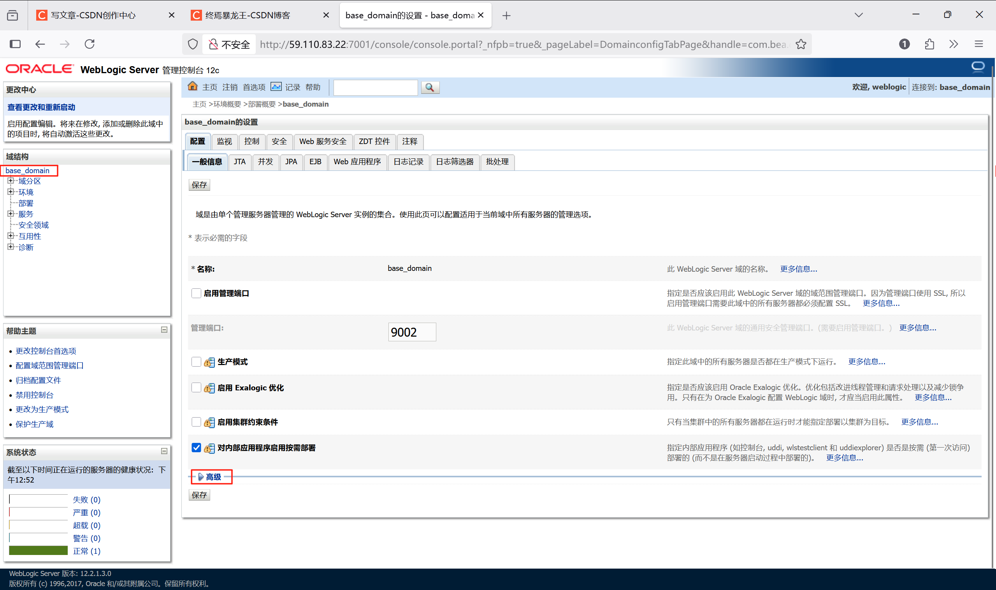Expand the 环境 tree node
This screenshot has width=996, height=590.
11,191
